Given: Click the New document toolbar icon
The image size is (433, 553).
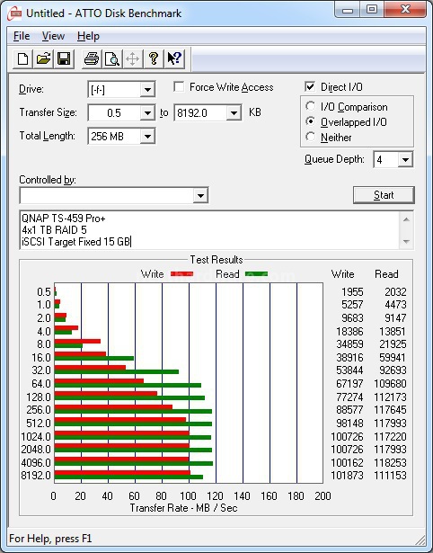Looking at the screenshot, I should (x=22, y=59).
